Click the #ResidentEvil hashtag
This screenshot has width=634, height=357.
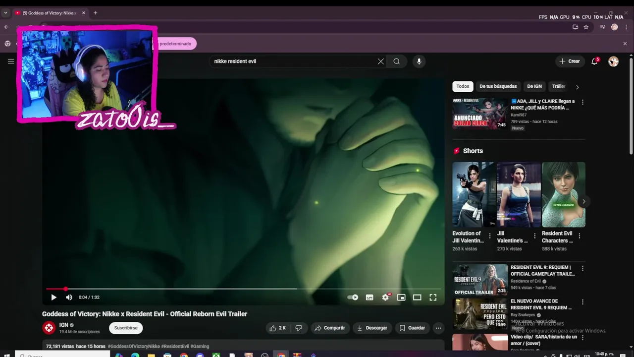tap(175, 346)
